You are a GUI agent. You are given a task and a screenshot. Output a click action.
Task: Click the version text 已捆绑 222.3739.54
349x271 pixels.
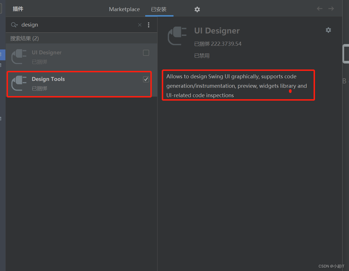point(218,44)
